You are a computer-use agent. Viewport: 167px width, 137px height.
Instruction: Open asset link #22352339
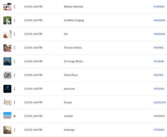[x=160, y=102]
